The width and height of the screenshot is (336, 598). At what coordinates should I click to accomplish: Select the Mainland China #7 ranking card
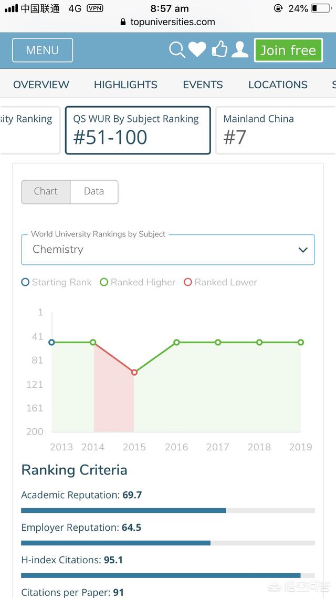pos(276,130)
